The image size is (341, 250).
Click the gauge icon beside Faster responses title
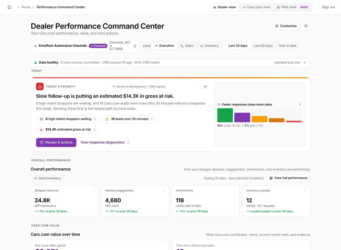[219, 105]
